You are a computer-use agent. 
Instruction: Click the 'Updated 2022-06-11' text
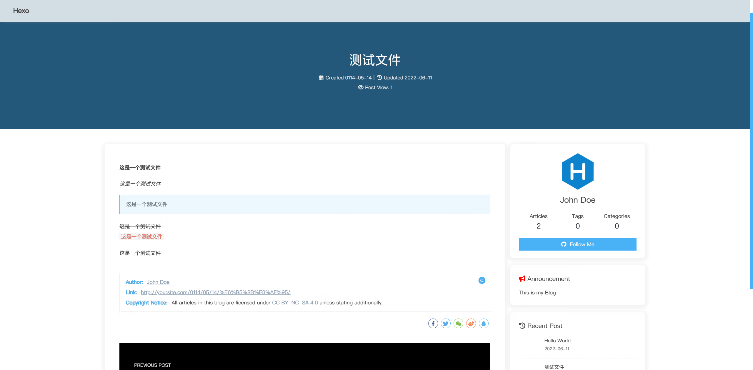coord(408,78)
